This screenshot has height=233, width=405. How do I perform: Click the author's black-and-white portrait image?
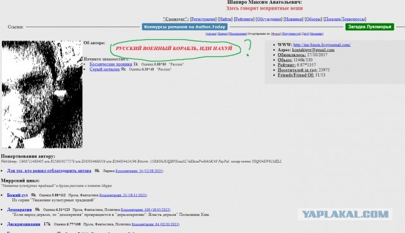(x=42, y=94)
